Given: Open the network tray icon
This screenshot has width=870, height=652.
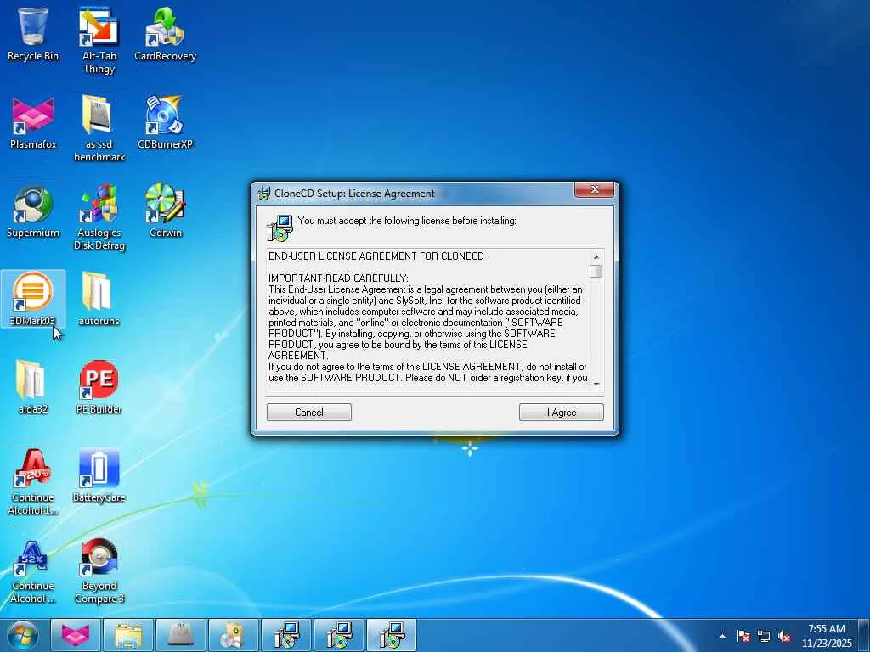Looking at the screenshot, I should coord(764,637).
